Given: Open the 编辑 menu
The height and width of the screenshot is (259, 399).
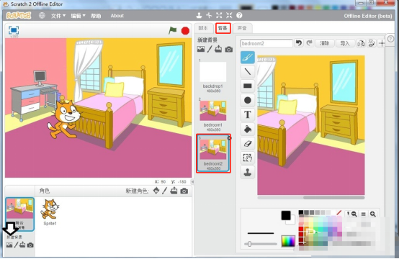Looking at the screenshot, I should [x=78, y=16].
